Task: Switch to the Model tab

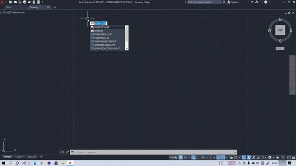Action: 7,157
